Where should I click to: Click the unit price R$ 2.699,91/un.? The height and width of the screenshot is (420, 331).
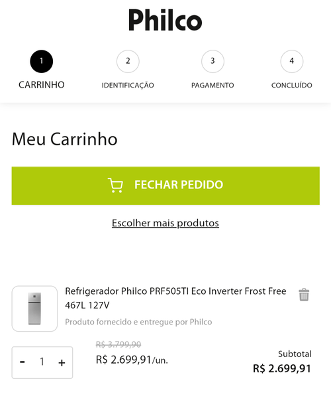tap(132, 360)
